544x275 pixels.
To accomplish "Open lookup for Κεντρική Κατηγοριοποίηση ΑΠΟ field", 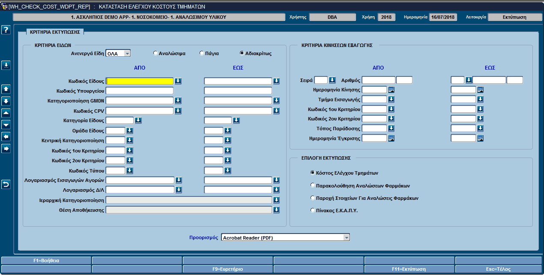I will [x=129, y=140].
